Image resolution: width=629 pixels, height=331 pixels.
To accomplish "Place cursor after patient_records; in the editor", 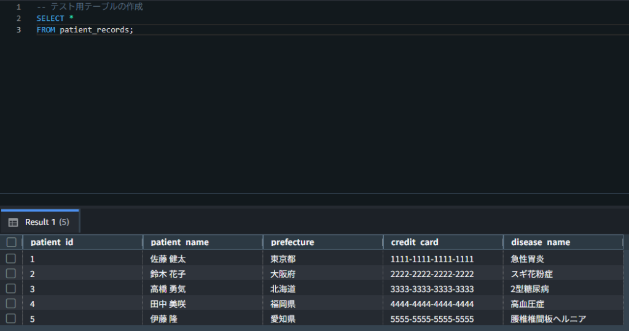I will [134, 29].
